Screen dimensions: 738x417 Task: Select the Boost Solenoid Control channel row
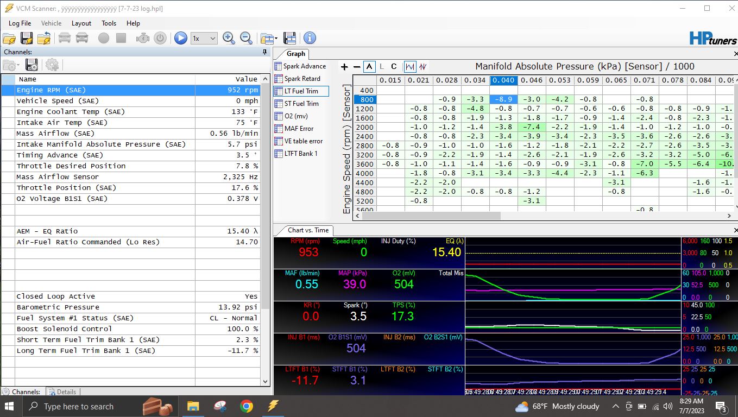tap(130, 329)
